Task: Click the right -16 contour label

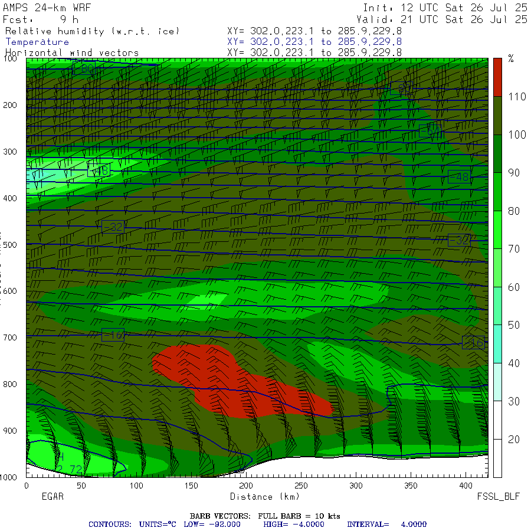Action: point(473,343)
